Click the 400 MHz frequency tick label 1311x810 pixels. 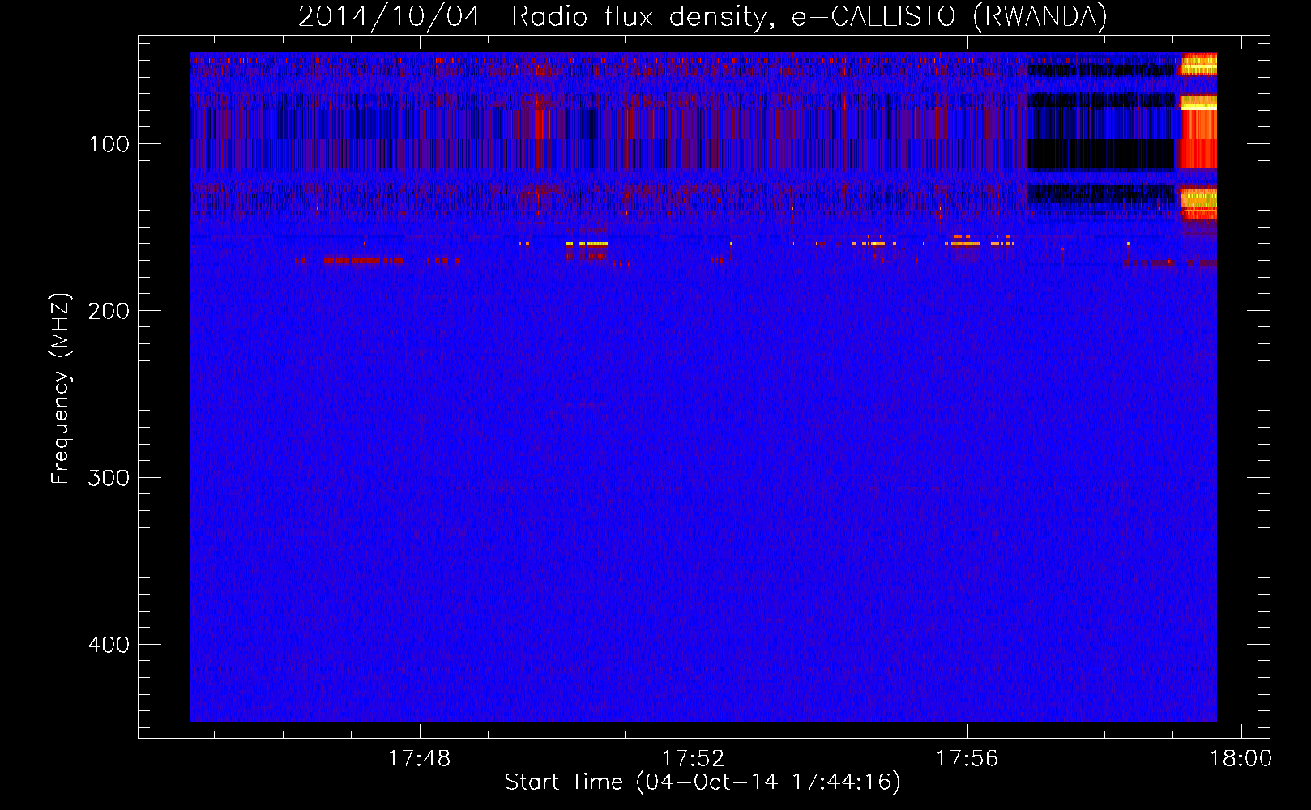coord(109,645)
